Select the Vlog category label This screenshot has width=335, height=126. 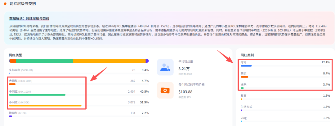pos(243,118)
